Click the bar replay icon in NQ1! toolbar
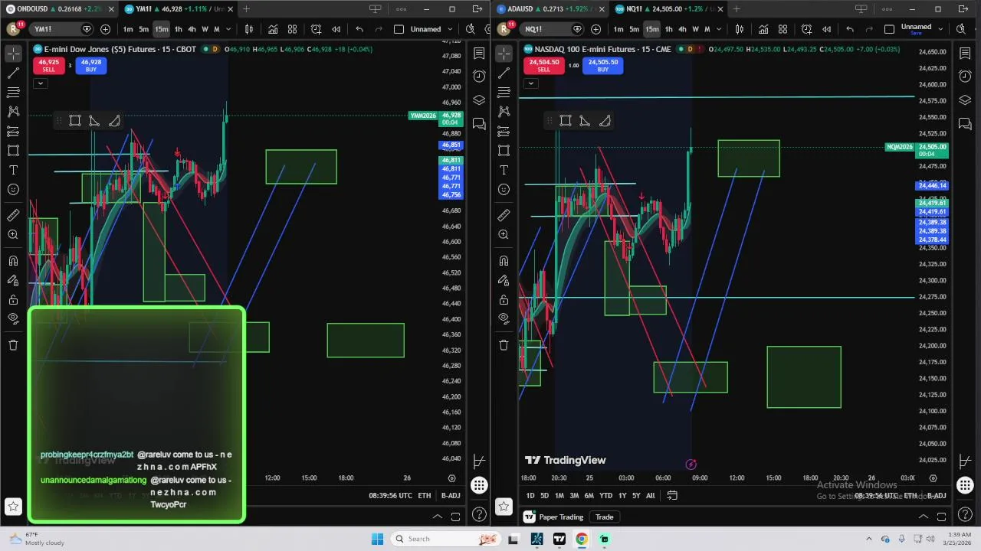This screenshot has height=551, width=981. tap(826, 29)
